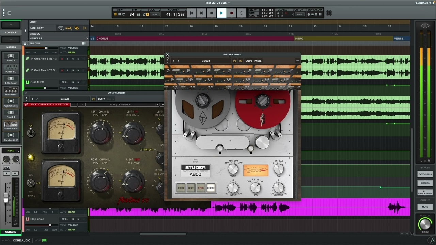The width and height of the screenshot is (436, 245).
Task: Open the T-De-Esser insert
Action: point(11,79)
